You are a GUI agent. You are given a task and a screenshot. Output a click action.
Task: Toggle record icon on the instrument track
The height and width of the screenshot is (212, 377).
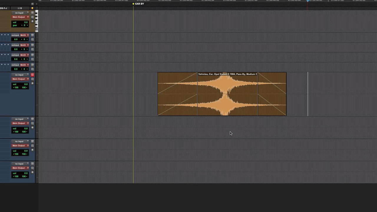pos(32,13)
